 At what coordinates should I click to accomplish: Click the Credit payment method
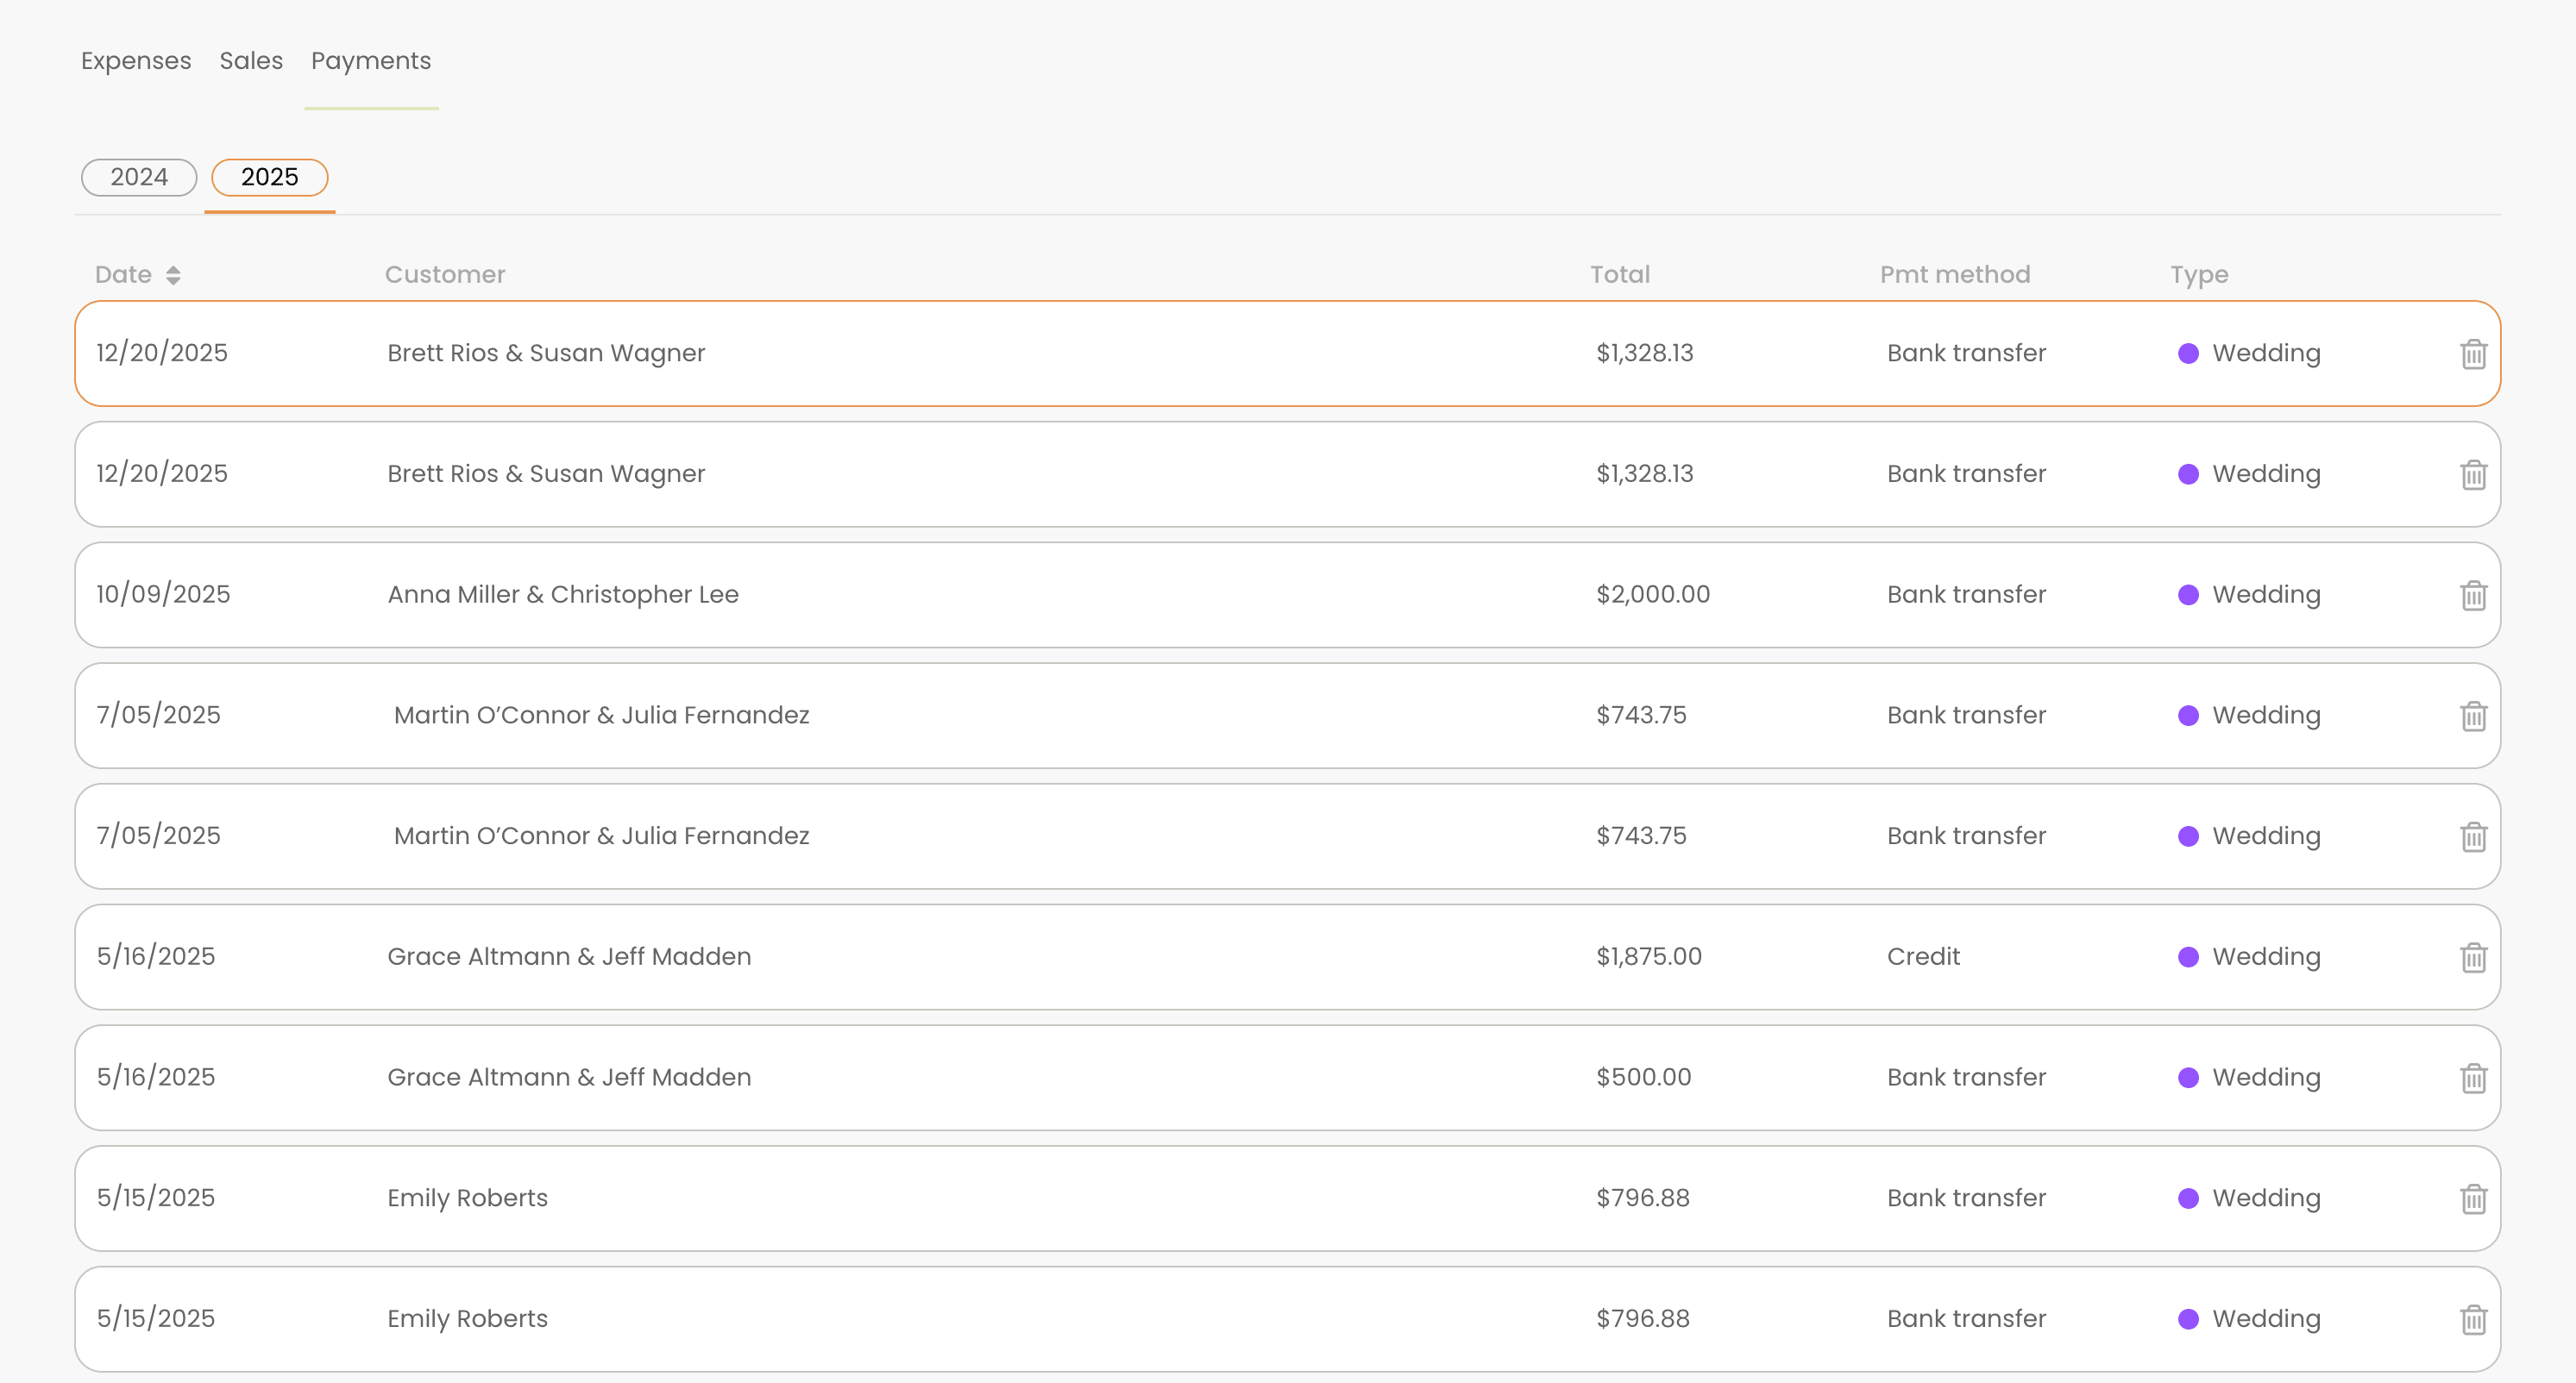click(1923, 956)
